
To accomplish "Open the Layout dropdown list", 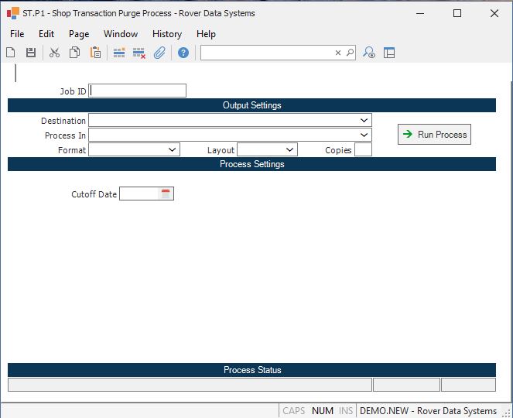I will 289,150.
